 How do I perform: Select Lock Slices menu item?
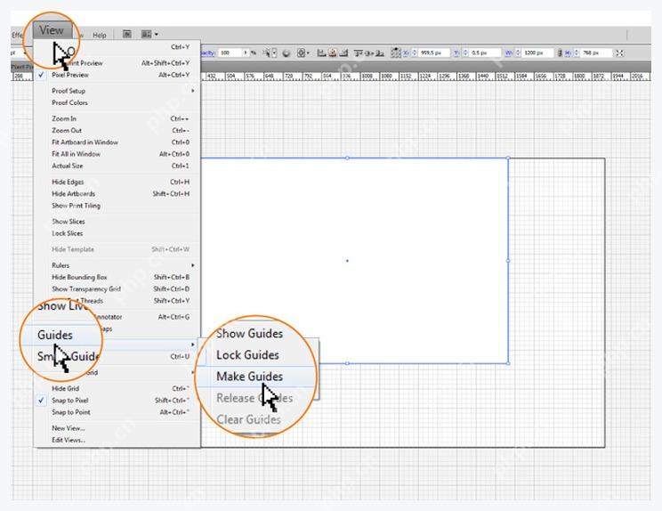tap(117, 233)
